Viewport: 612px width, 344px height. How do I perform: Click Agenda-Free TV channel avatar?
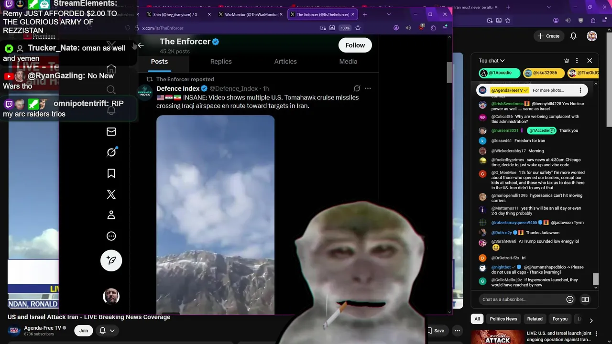(14, 331)
